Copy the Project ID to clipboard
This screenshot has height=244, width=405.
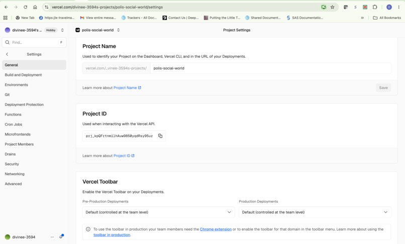[160, 136]
